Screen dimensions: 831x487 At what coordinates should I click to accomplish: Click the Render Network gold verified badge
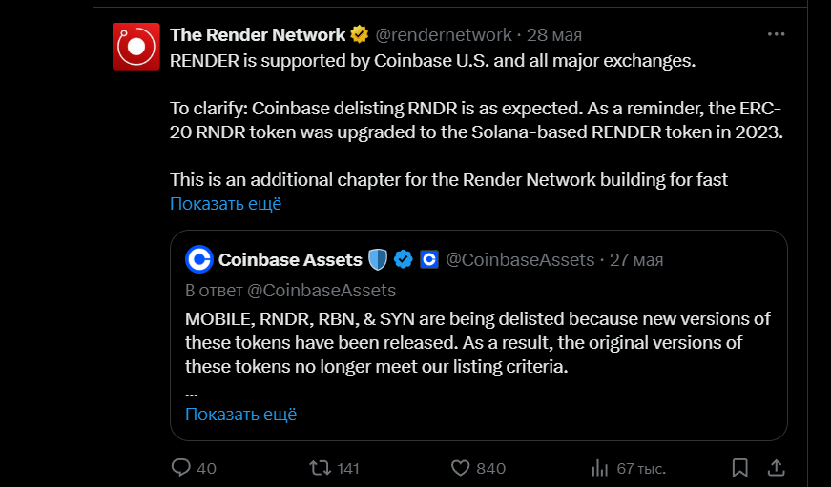tap(360, 35)
